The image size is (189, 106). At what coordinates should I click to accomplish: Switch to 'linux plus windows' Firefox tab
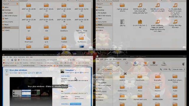coord(47,66)
